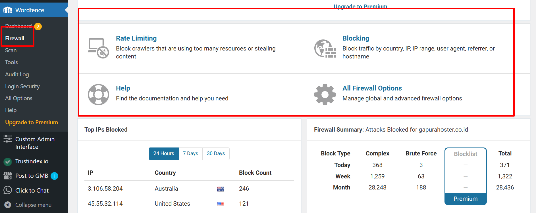Click the Firewall Summary heading
Screen dimensions: 536x213
click(391, 130)
